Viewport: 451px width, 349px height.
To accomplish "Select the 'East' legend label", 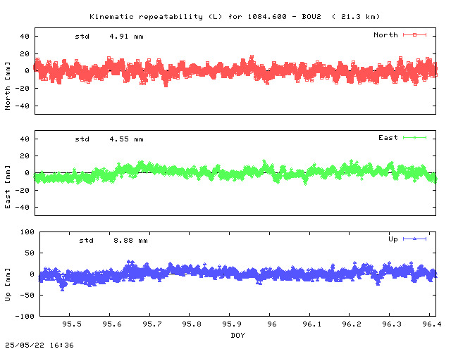I will pyautogui.click(x=388, y=138).
